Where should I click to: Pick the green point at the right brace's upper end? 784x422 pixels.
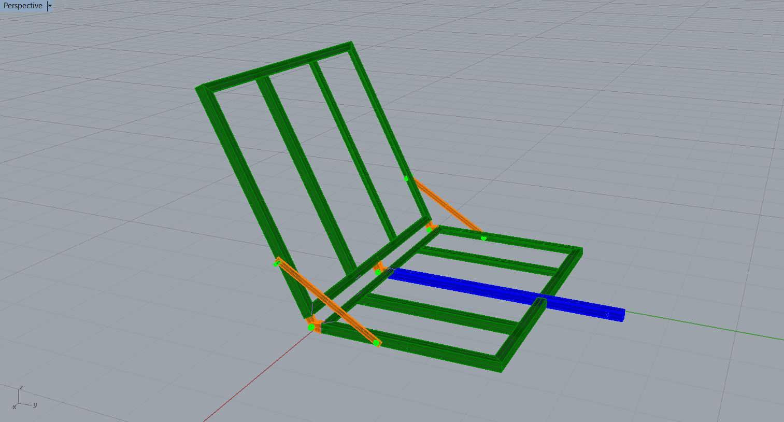pyautogui.click(x=406, y=179)
